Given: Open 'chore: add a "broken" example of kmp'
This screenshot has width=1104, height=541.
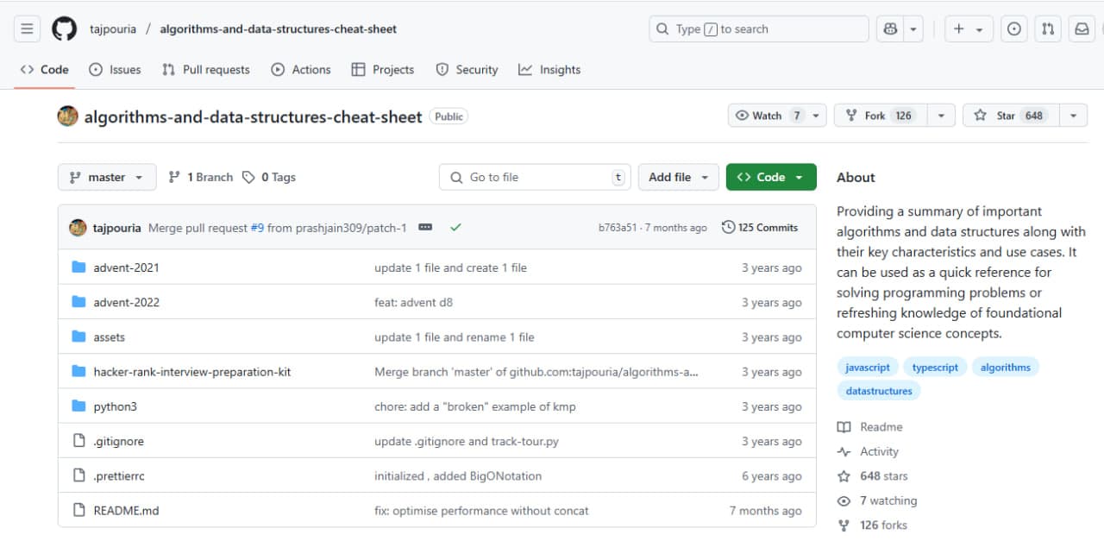Looking at the screenshot, I should click(475, 406).
